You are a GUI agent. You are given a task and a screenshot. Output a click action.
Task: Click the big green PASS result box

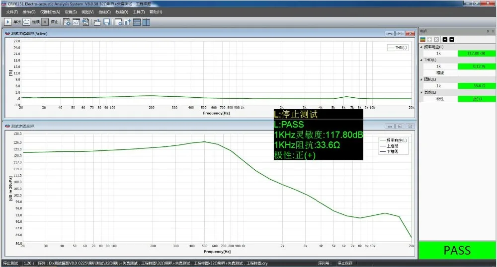click(457, 250)
